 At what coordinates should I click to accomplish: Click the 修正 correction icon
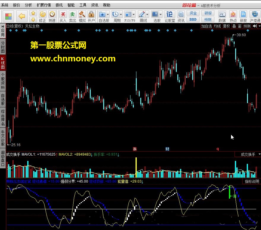click(x=43, y=14)
